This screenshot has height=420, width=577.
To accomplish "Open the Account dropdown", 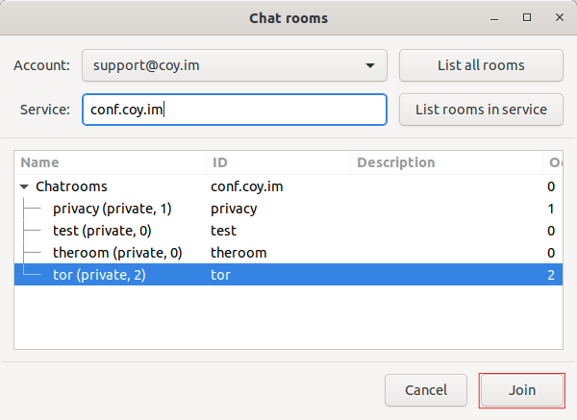I will (x=234, y=65).
